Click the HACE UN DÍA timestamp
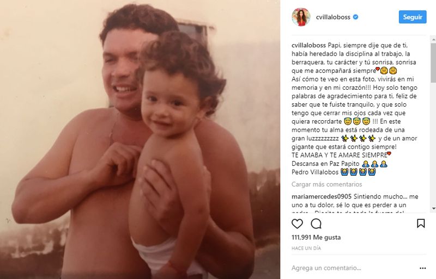 pyautogui.click(x=306, y=248)
